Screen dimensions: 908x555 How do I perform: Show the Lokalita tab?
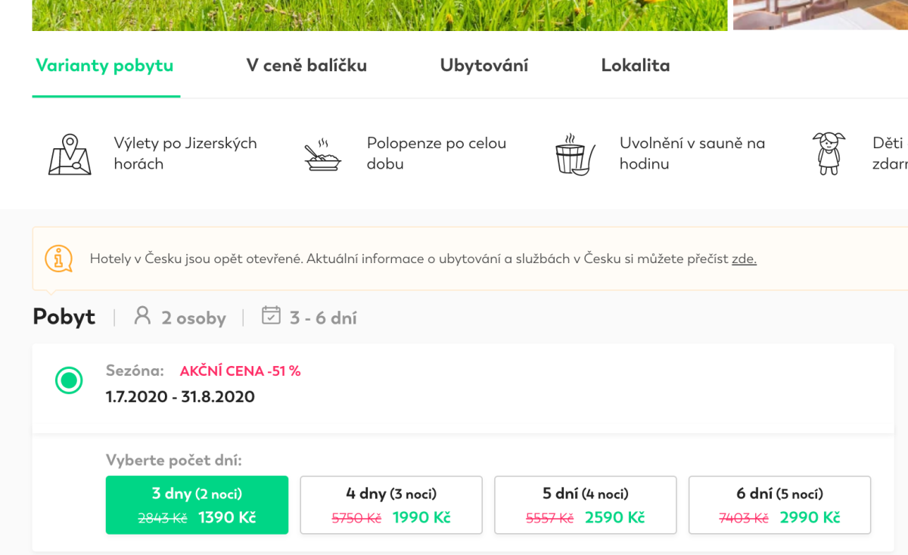point(636,66)
